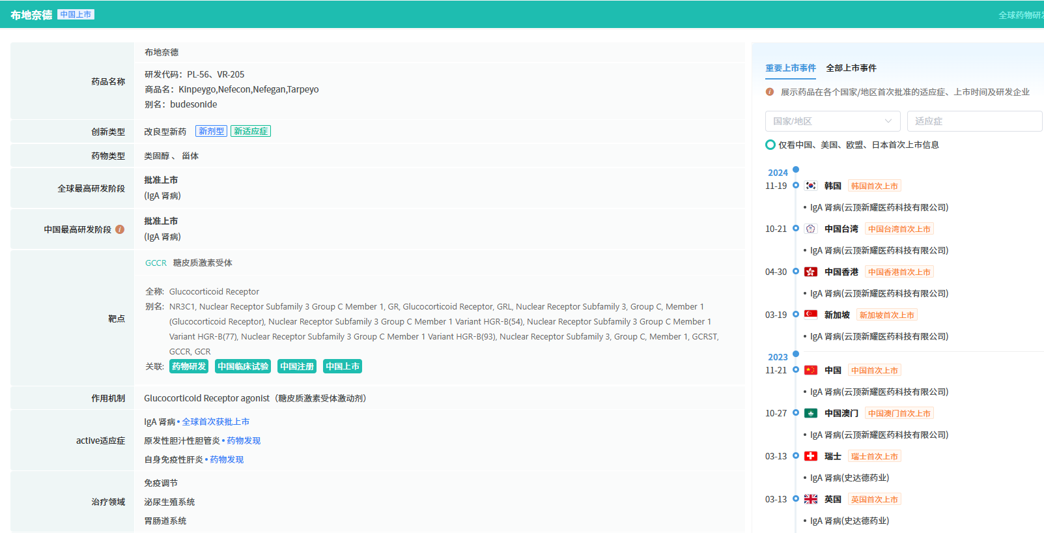1044x533 pixels.
Task: Click the orange info icon above filters
Action: (770, 92)
